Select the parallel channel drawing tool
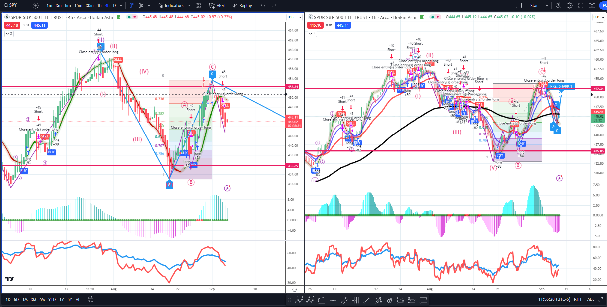 [344, 300]
